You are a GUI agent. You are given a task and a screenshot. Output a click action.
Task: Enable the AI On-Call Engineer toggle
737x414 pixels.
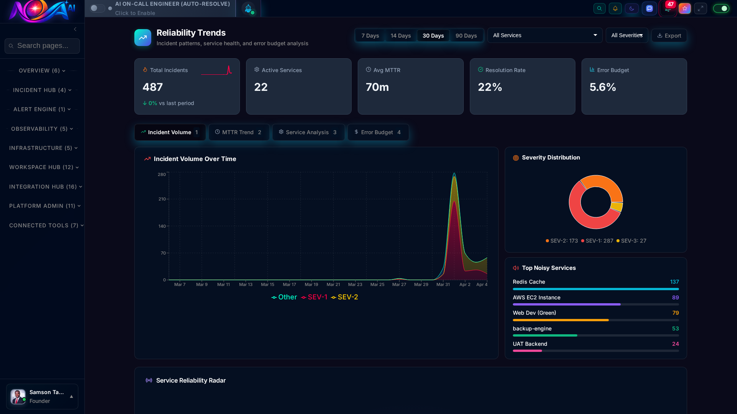click(97, 8)
